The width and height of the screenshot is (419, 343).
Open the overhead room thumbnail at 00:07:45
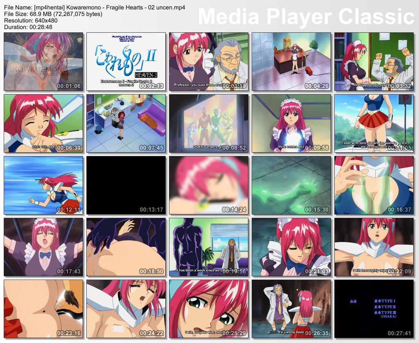click(x=126, y=123)
